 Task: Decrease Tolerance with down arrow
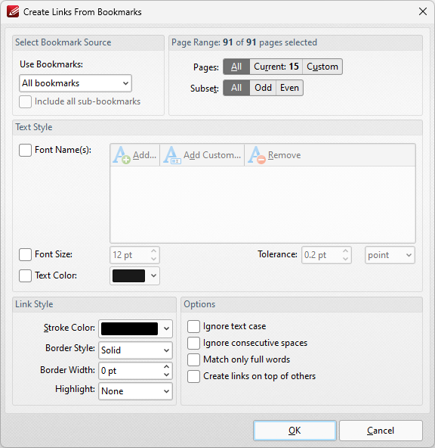coord(345,259)
